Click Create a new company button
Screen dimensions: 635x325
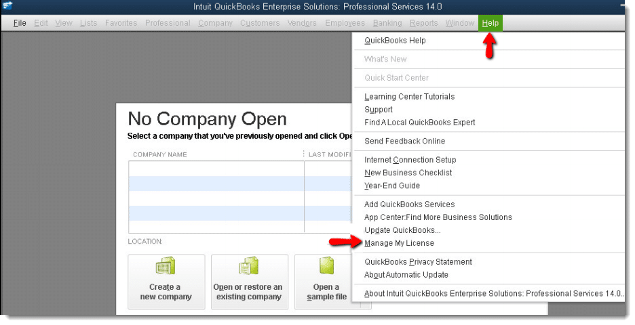166,282
